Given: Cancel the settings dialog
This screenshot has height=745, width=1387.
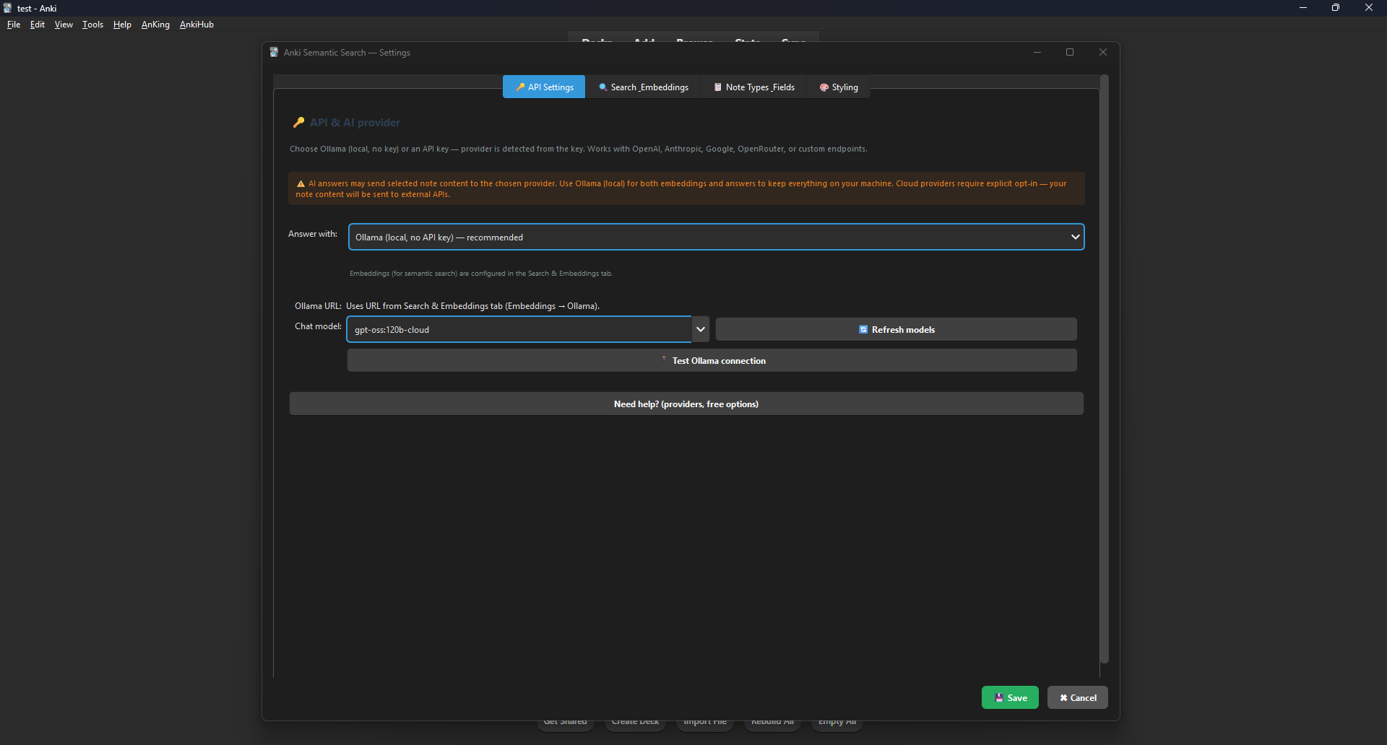Looking at the screenshot, I should (x=1077, y=697).
